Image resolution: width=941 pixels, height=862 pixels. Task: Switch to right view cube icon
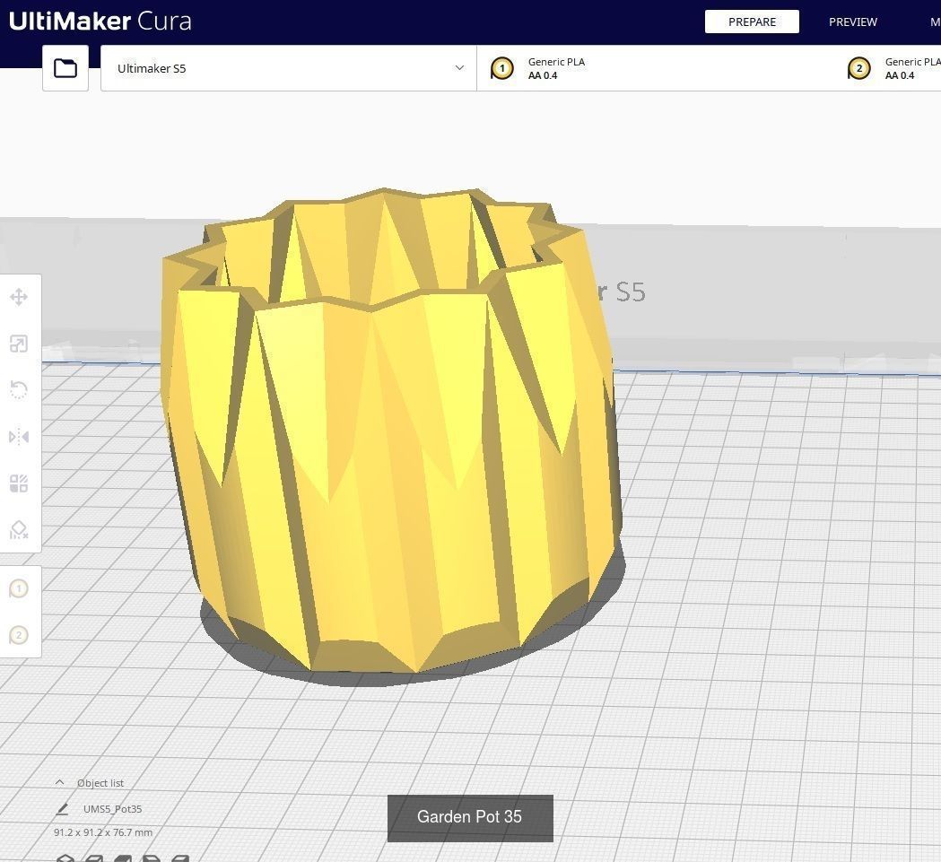[x=180, y=858]
